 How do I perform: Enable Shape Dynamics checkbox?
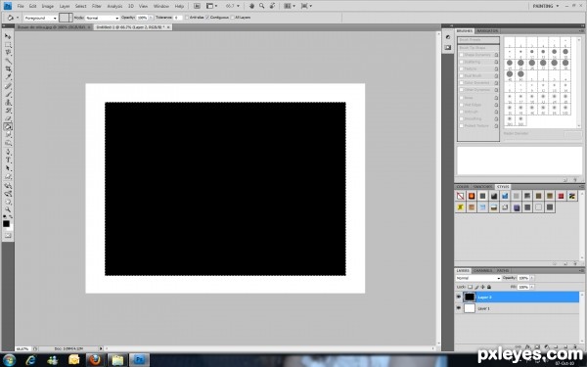[x=462, y=55]
